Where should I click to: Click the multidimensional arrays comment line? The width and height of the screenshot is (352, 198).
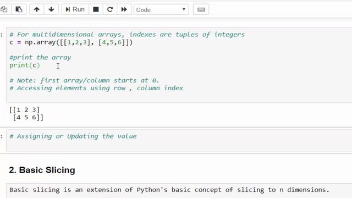[127, 34]
